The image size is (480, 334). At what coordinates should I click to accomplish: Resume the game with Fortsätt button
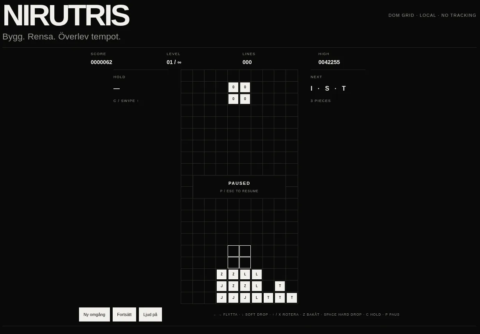[x=124, y=314]
